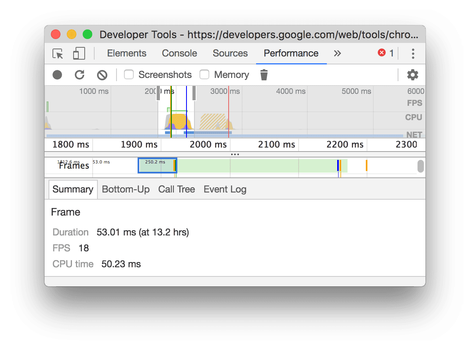The image size is (470, 350).
Task: Reveal hidden panels via the chevron
Action: [337, 53]
